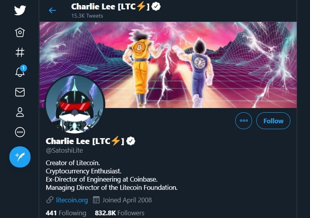Image resolution: width=310 pixels, height=218 pixels.
Task: Open the Profile person icon
Action: pyautogui.click(x=20, y=112)
